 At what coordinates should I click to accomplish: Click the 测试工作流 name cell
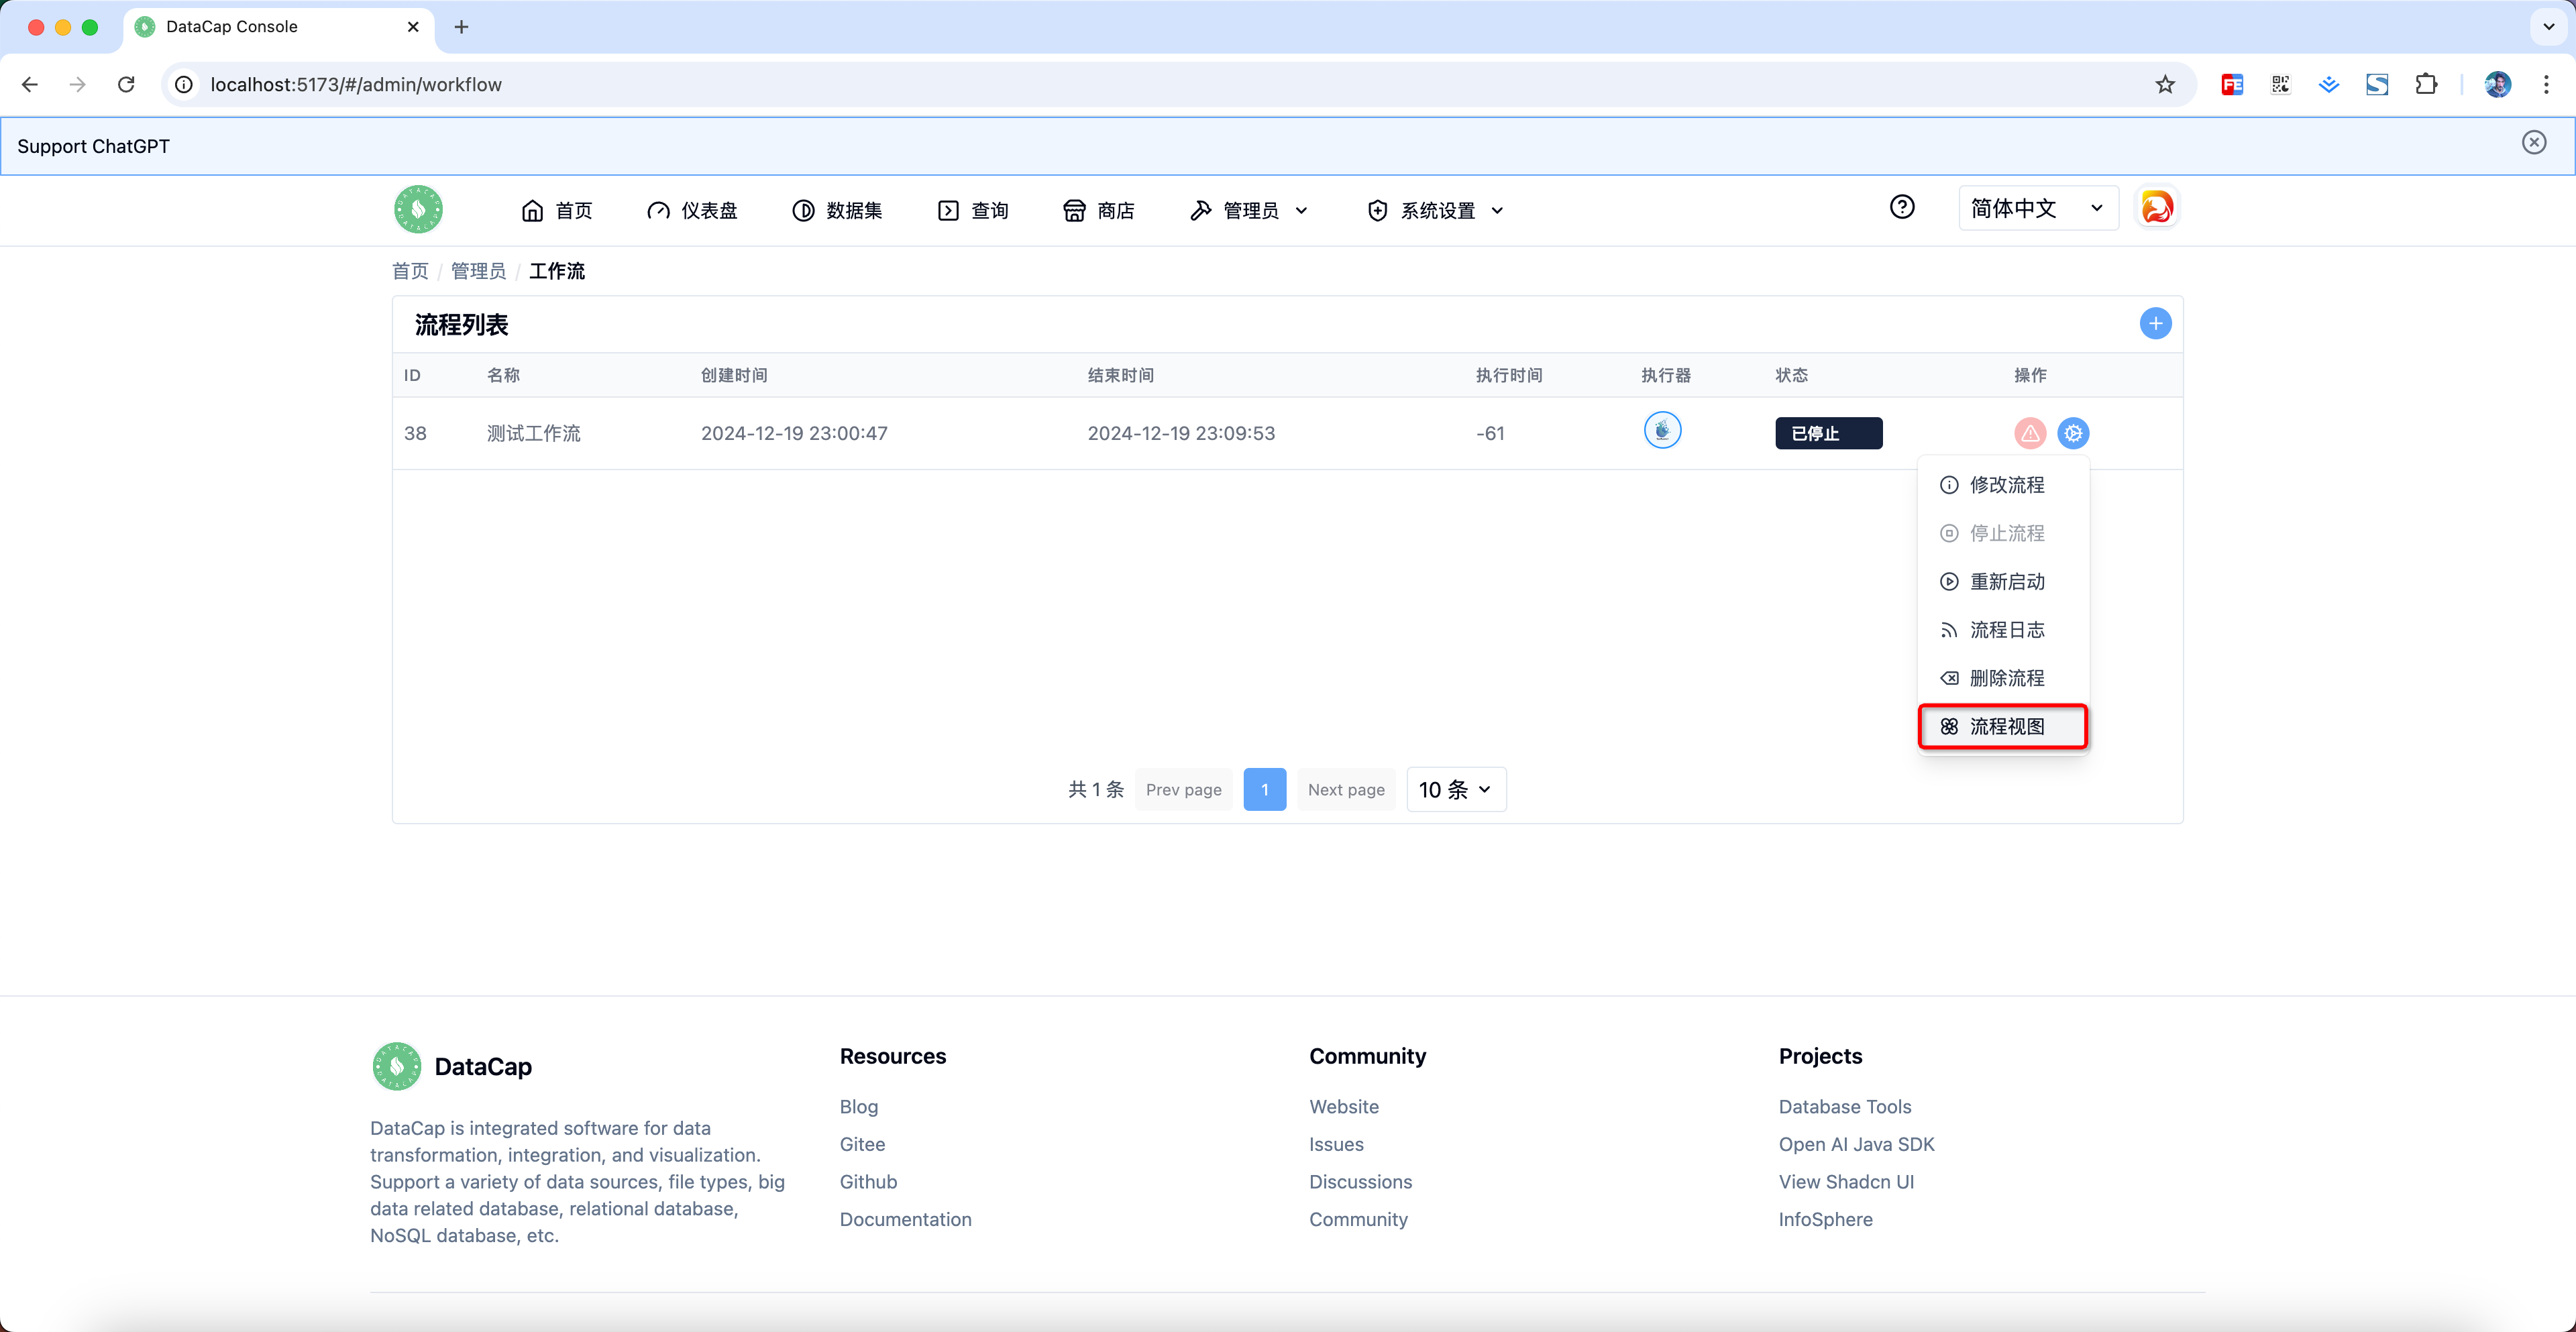(534, 433)
